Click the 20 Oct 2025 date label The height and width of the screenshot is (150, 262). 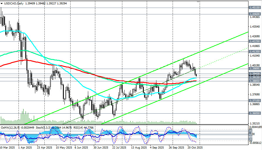pyautogui.click(x=195, y=148)
